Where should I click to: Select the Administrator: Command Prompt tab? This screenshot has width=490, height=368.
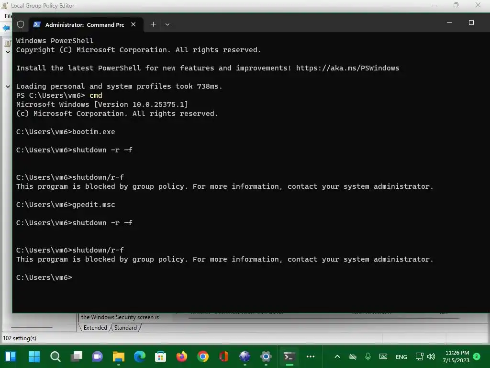pyautogui.click(x=86, y=24)
